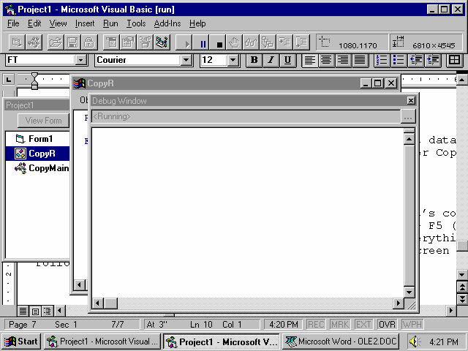Open the Run menu
468x351 pixels.
coord(110,23)
